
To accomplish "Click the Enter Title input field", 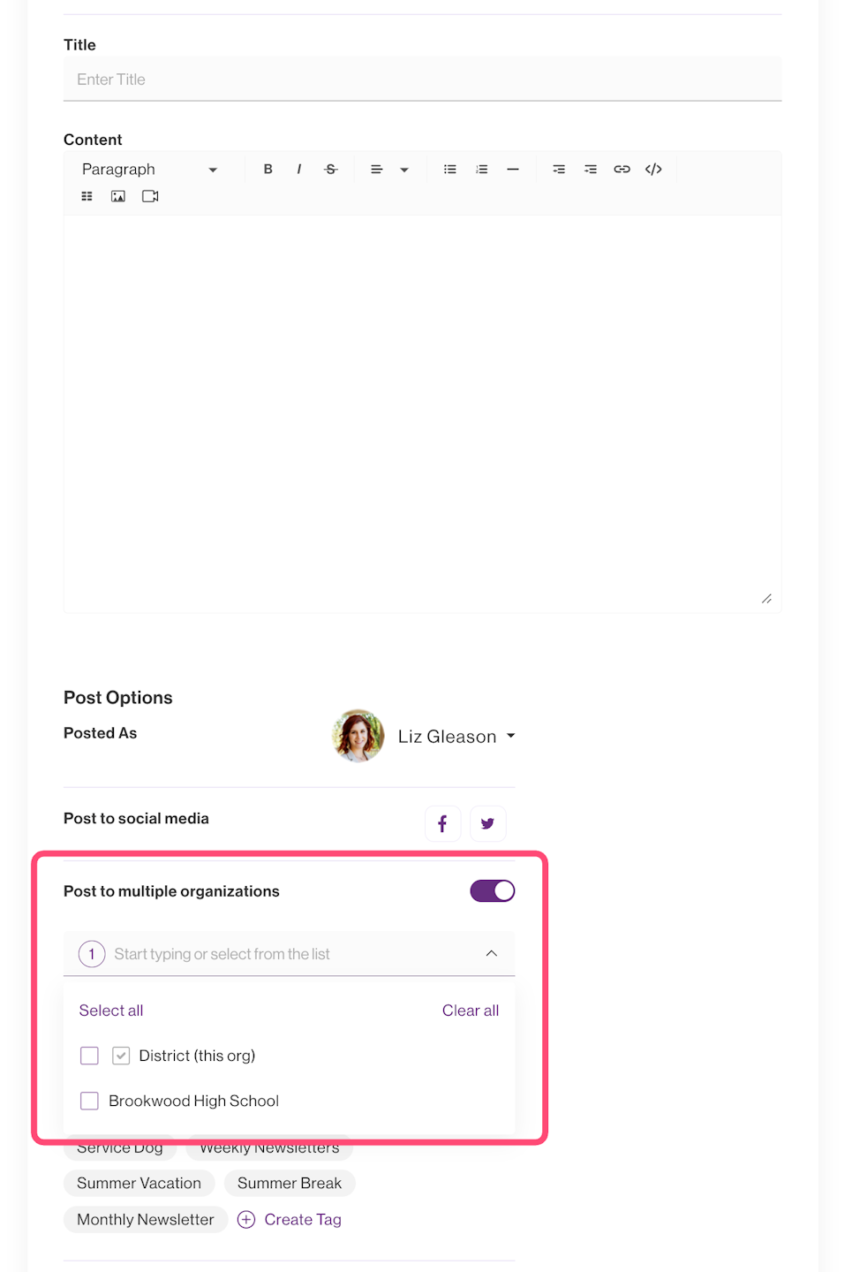I will [422, 79].
